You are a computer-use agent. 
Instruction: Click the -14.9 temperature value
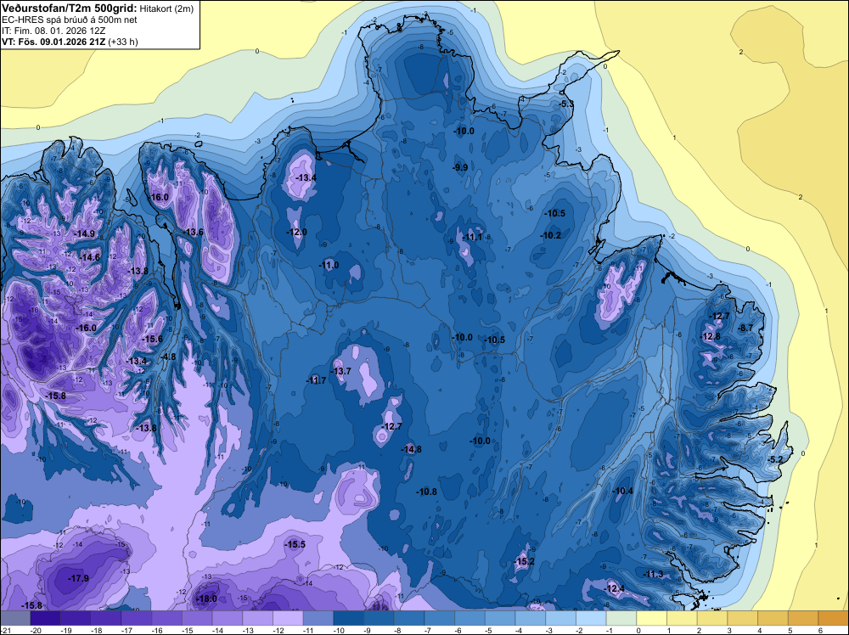click(x=84, y=233)
